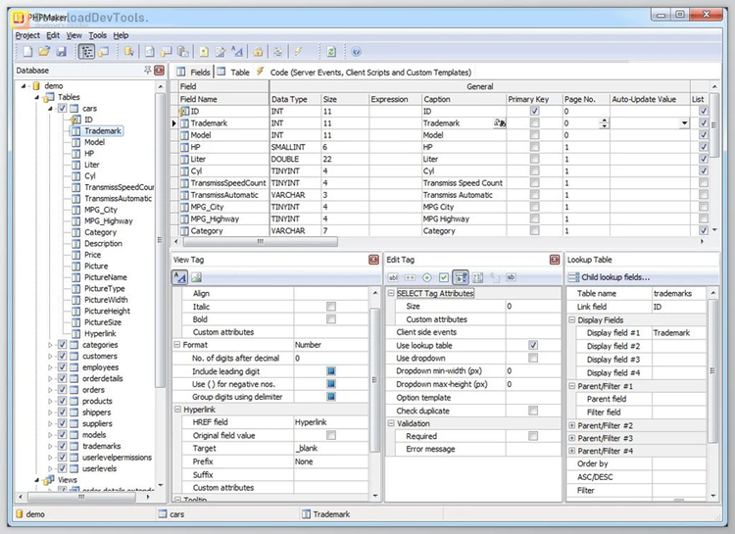This screenshot has width=735, height=534.
Task: Expand the trademarks table tree node
Action: 50,447
